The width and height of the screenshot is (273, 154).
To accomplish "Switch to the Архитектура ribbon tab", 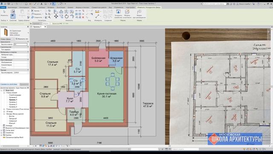I will coord(12,8).
